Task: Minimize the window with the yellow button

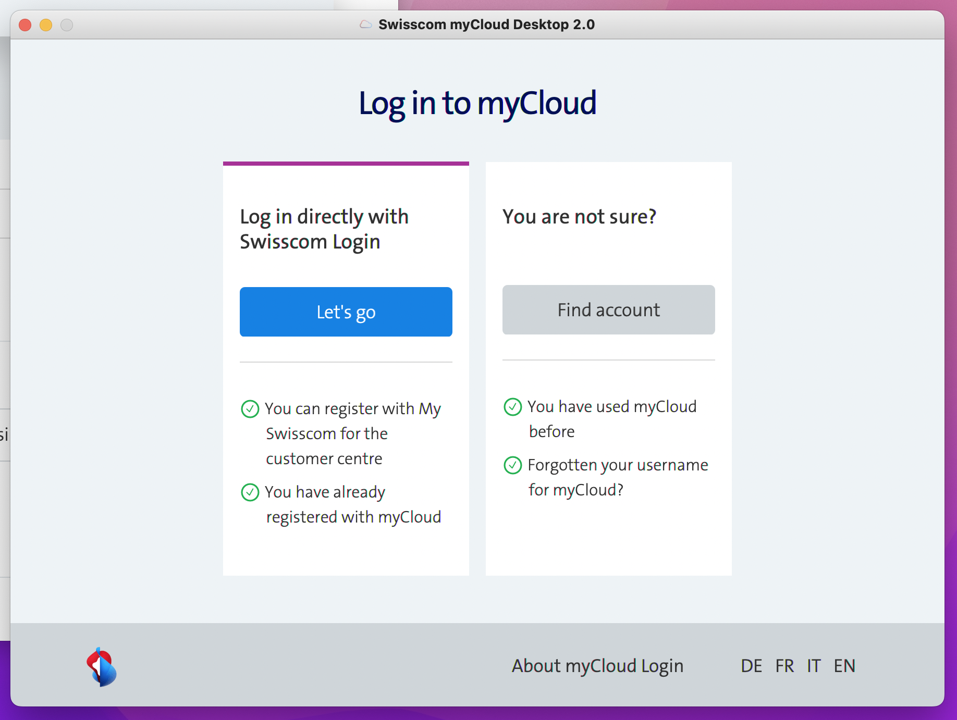Action: click(46, 25)
